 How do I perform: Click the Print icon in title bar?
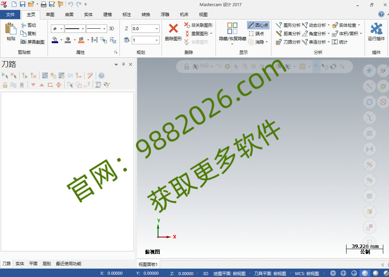pyautogui.click(x=43, y=4)
